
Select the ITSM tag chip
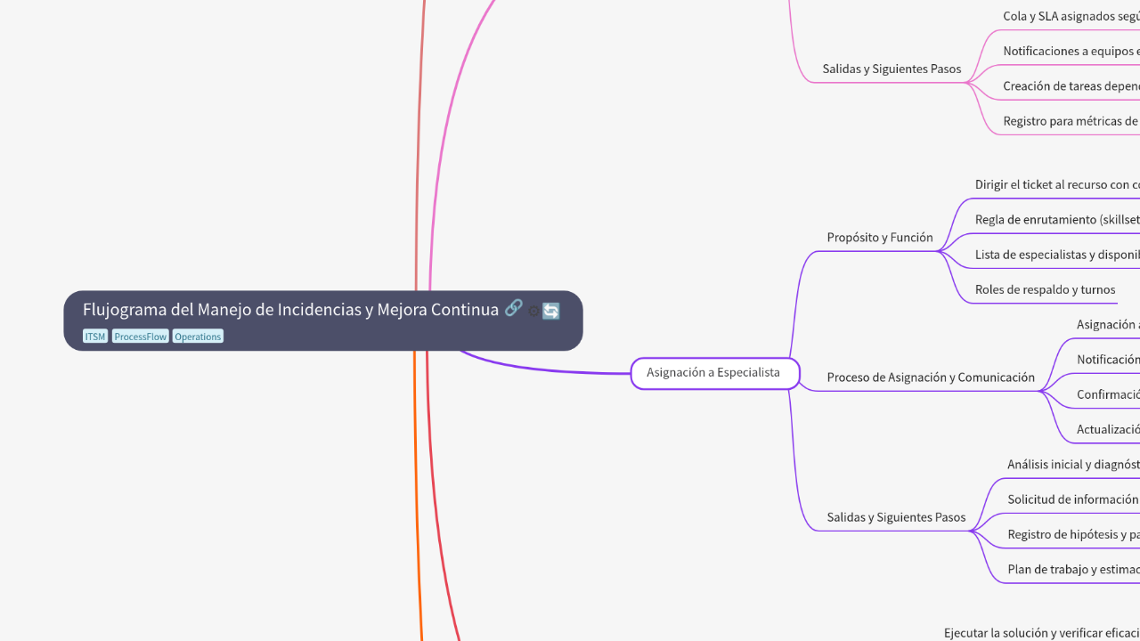pyautogui.click(x=94, y=336)
